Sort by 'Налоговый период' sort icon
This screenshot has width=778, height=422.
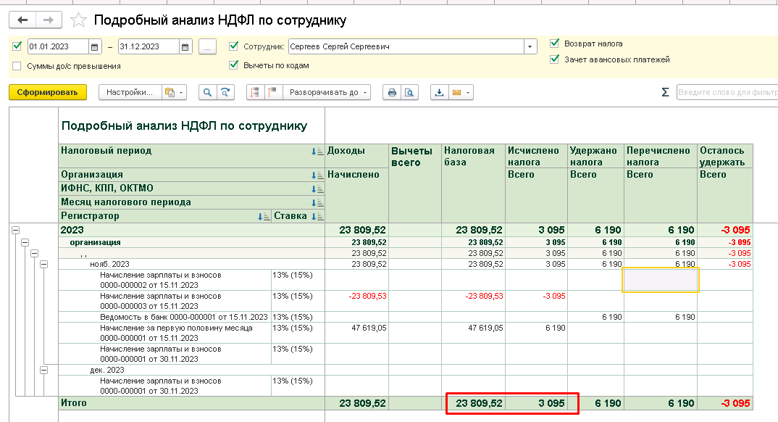coord(317,152)
